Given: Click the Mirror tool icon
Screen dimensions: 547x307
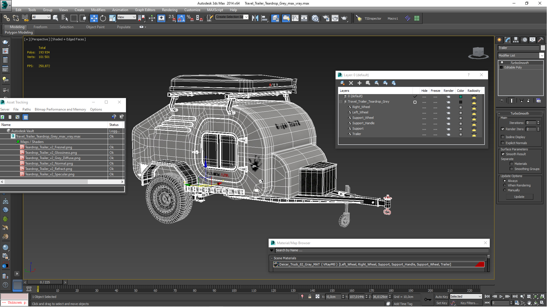Looking at the screenshot, I should 255,18.
